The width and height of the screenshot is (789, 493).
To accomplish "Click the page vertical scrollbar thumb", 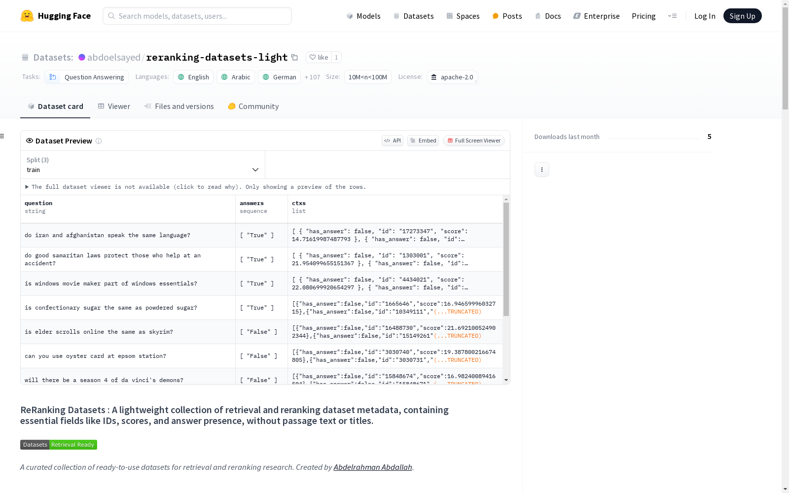I will pos(785,57).
